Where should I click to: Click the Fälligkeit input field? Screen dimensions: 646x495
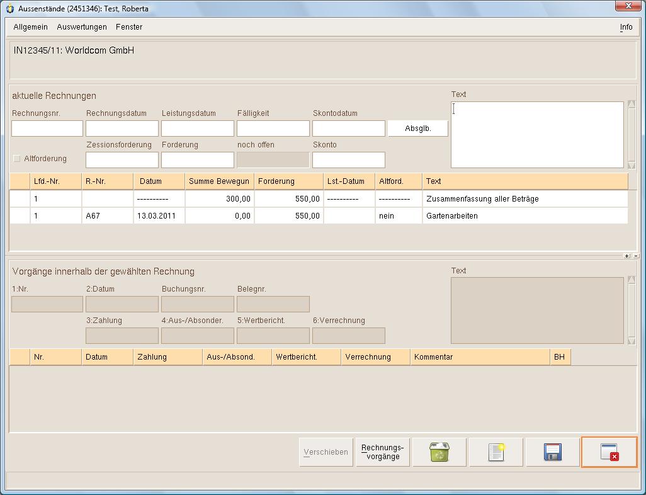pyautogui.click(x=273, y=128)
